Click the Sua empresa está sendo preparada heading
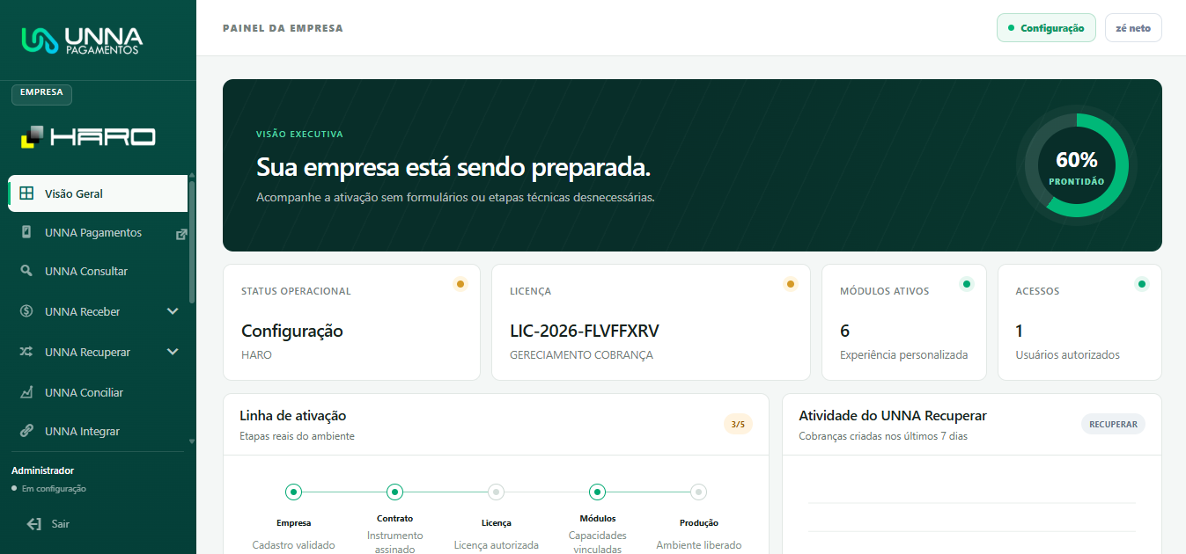 [453, 167]
